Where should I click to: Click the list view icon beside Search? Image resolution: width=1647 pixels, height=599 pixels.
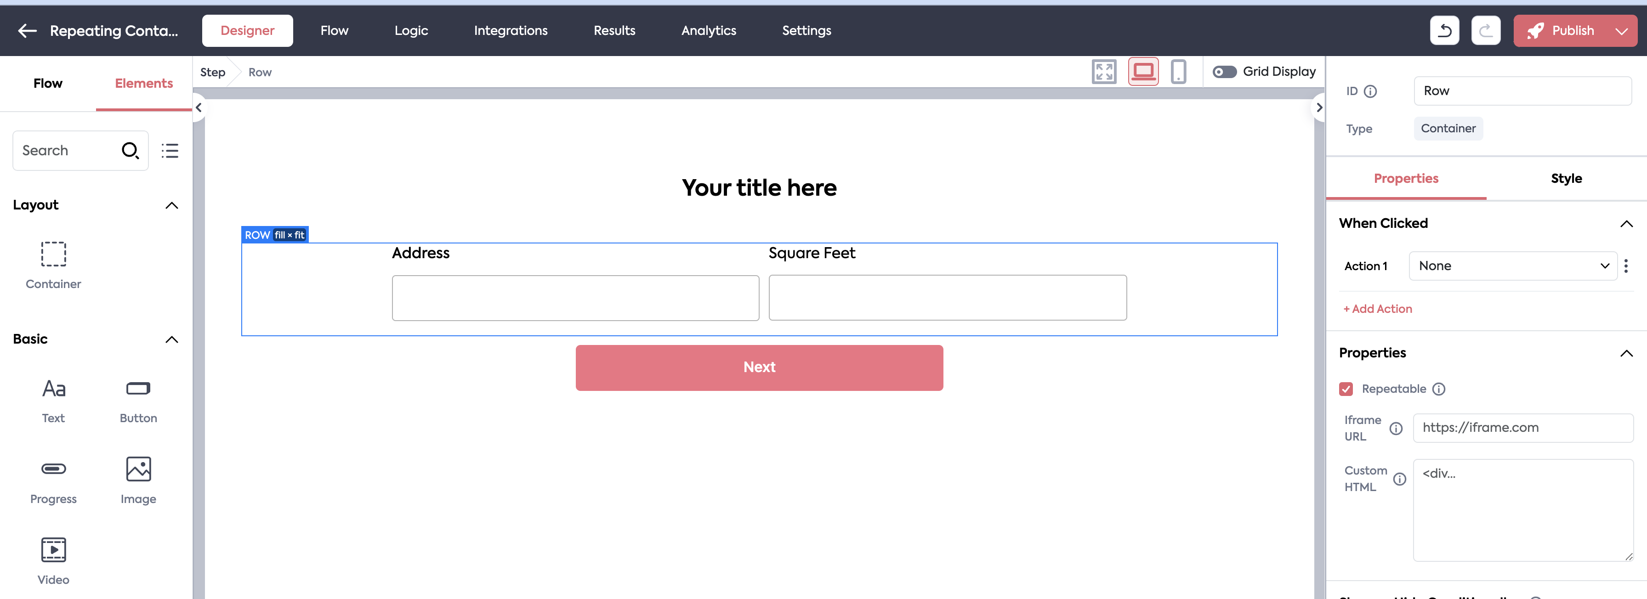coord(170,151)
